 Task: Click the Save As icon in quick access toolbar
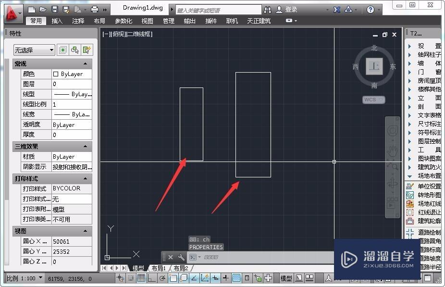point(66,10)
